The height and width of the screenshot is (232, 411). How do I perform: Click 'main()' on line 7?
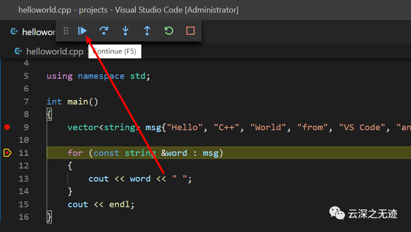[83, 101]
